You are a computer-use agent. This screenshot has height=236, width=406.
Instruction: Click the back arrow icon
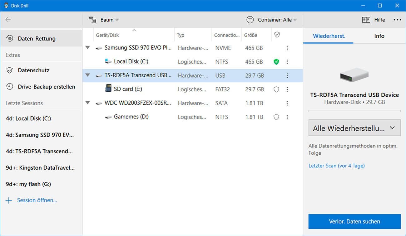click(x=8, y=19)
